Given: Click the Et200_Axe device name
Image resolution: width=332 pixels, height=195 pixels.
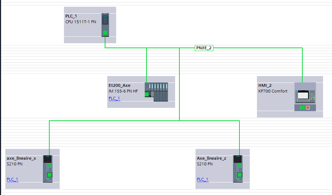Looking at the screenshot, I should point(119,86).
